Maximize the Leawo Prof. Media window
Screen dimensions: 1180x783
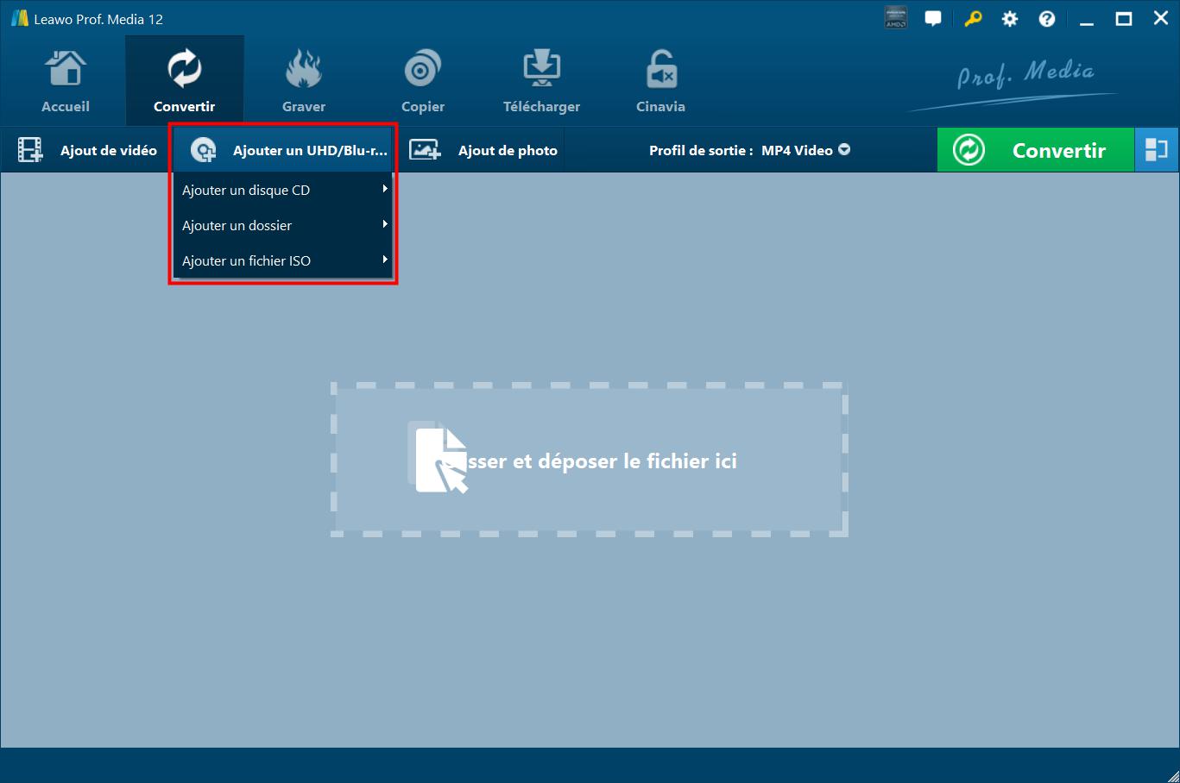point(1124,19)
